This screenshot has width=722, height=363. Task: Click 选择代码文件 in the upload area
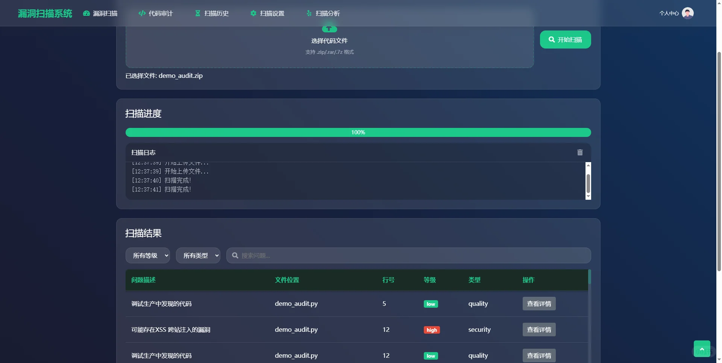(x=329, y=41)
